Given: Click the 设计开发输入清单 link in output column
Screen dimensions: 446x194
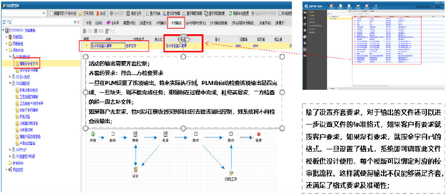Looking at the screenshot, I should pos(176,46).
